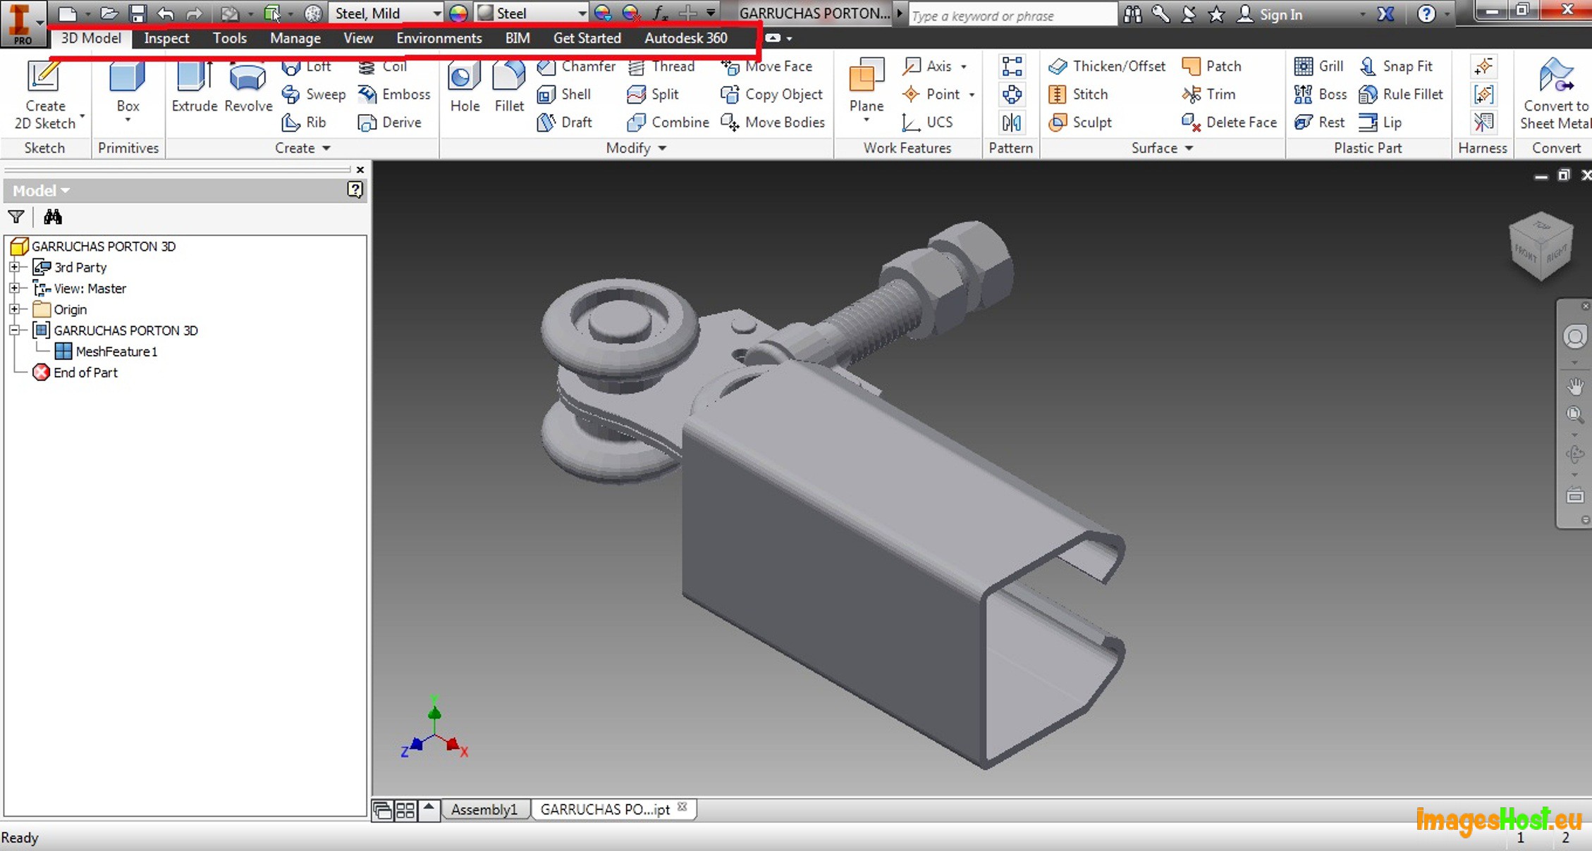Select the Thicken/Offset surface tool

1107,66
